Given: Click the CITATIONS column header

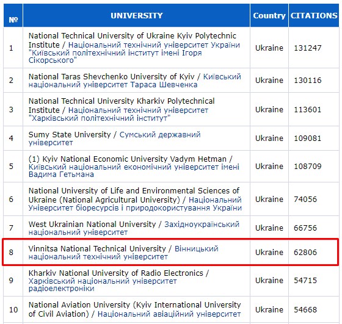Looking at the screenshot, I should pyautogui.click(x=314, y=15).
